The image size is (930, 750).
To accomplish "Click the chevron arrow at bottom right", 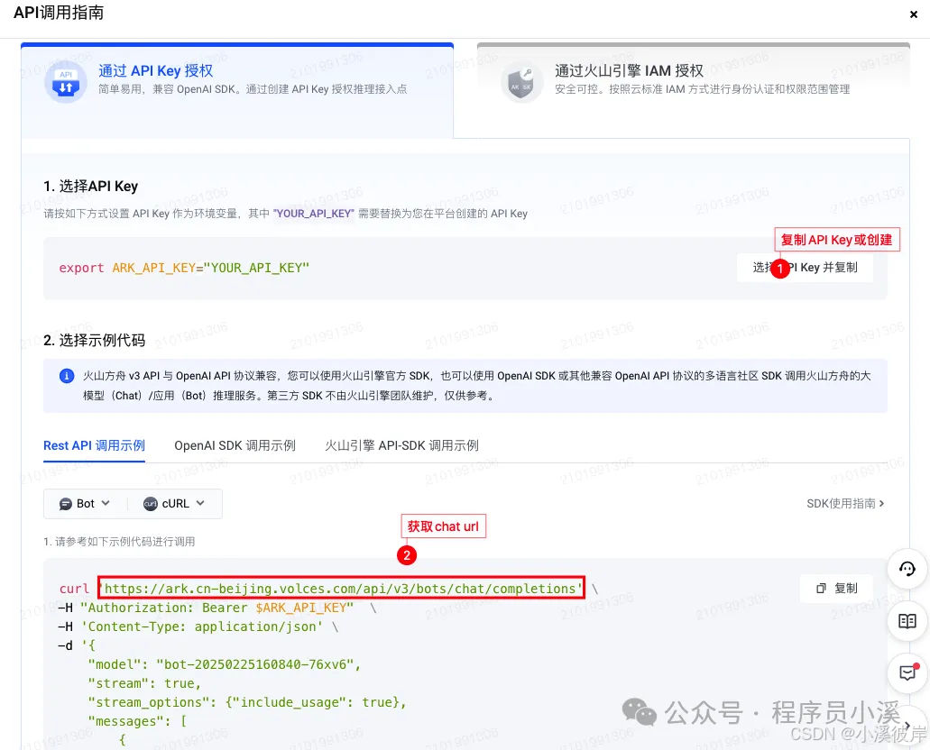I will tap(907, 725).
